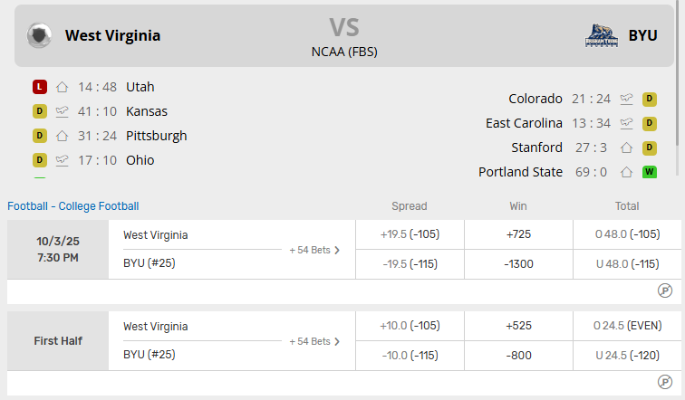Click the D badge beside Colorado
The height and width of the screenshot is (400, 685).
pos(650,99)
